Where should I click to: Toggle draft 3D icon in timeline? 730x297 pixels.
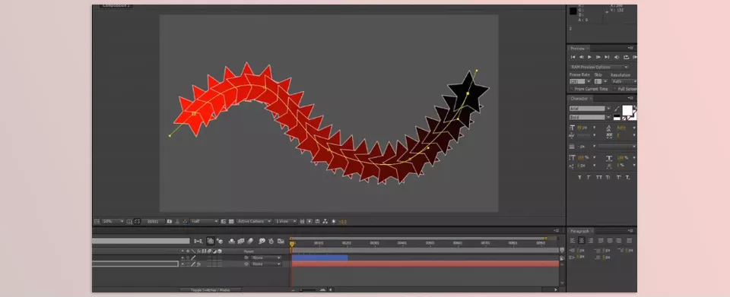point(220,242)
